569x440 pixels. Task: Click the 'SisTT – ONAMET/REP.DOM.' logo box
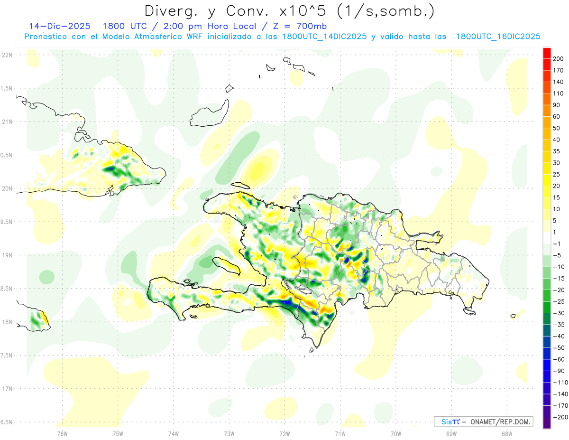(483, 421)
